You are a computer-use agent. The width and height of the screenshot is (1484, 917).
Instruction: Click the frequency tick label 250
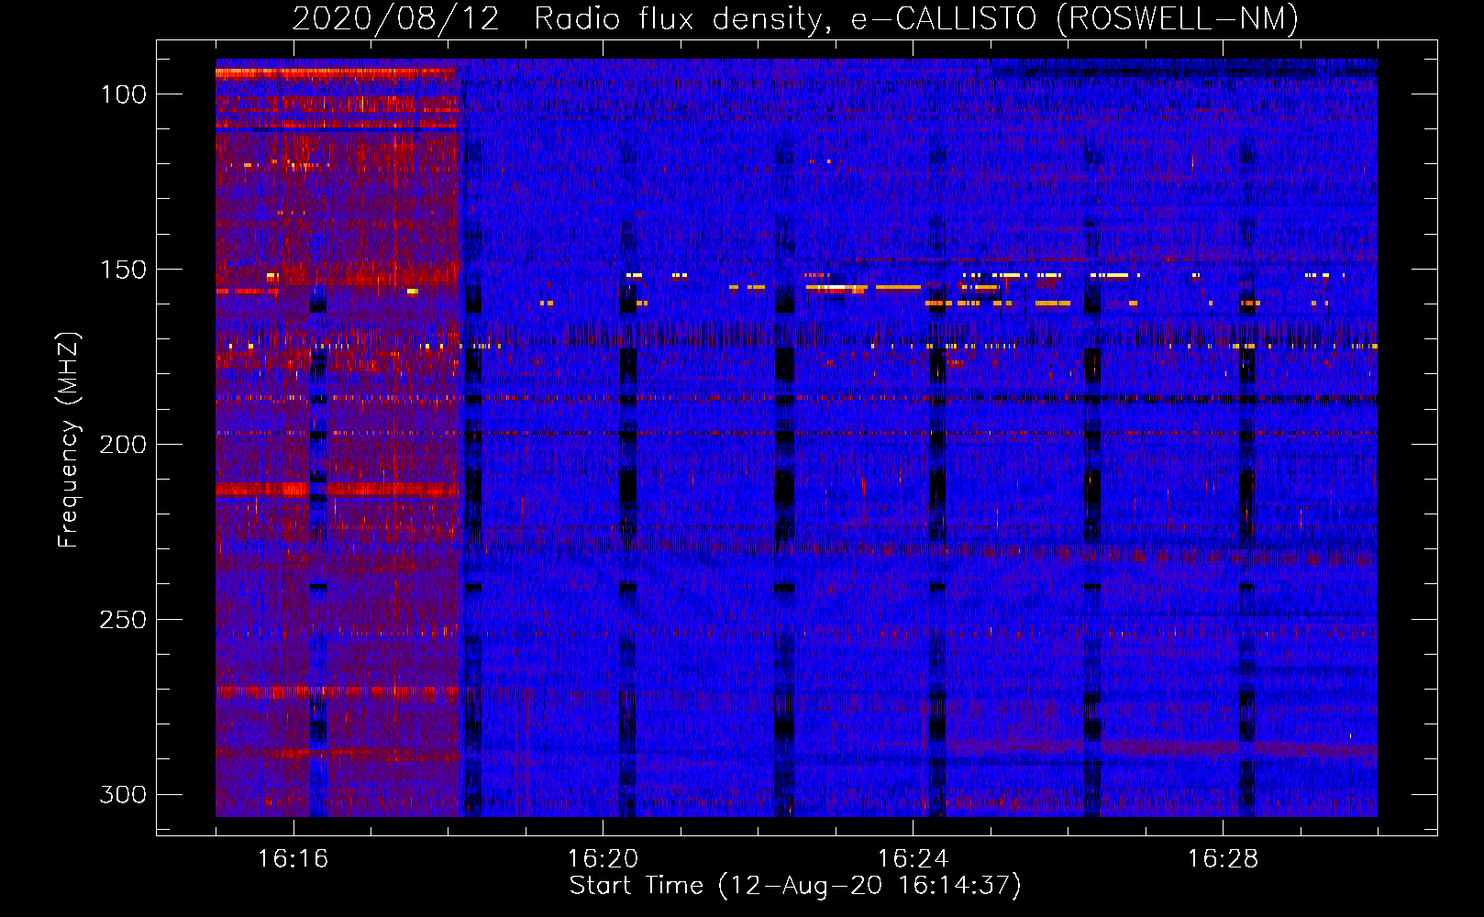pyautogui.click(x=123, y=620)
